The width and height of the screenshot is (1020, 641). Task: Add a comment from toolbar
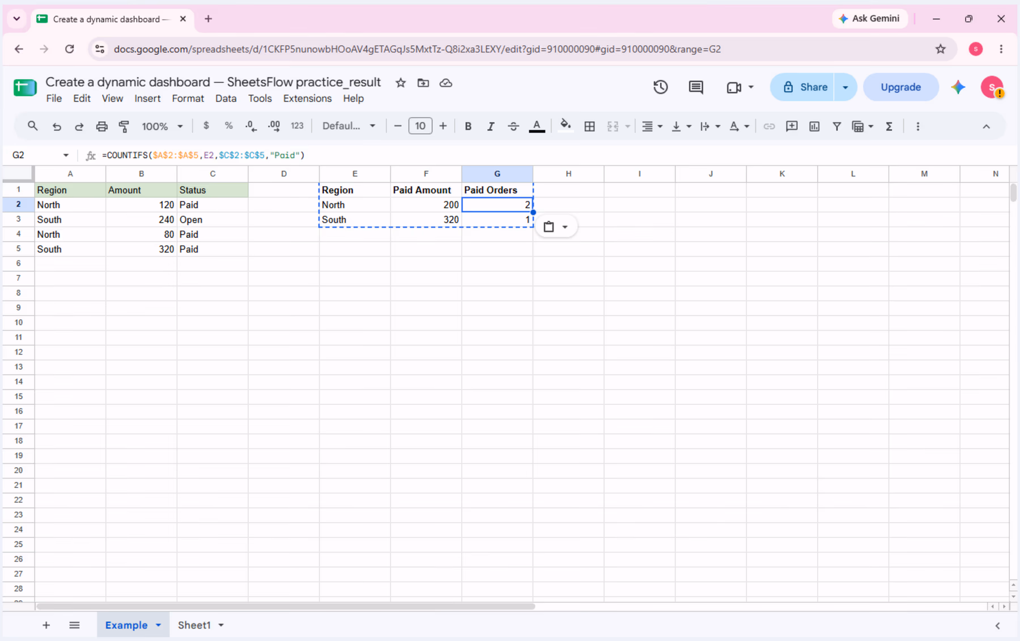[792, 126]
